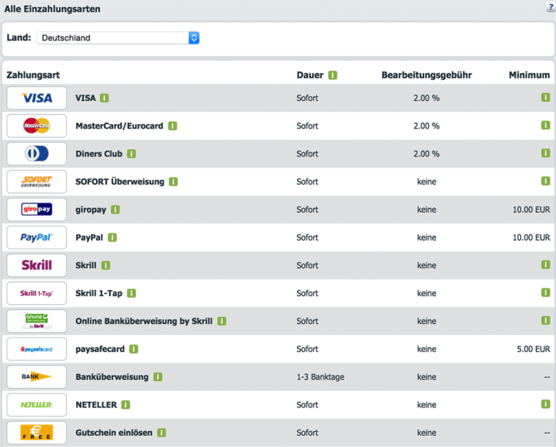556x447 pixels.
Task: Select the Banküberweisung payment method name
Action: click(112, 377)
